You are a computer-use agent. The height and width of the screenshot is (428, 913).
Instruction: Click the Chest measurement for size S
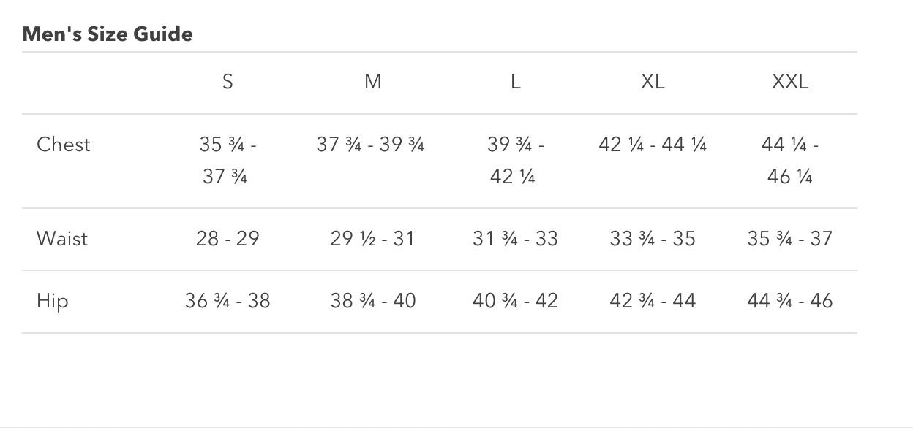pos(228,160)
